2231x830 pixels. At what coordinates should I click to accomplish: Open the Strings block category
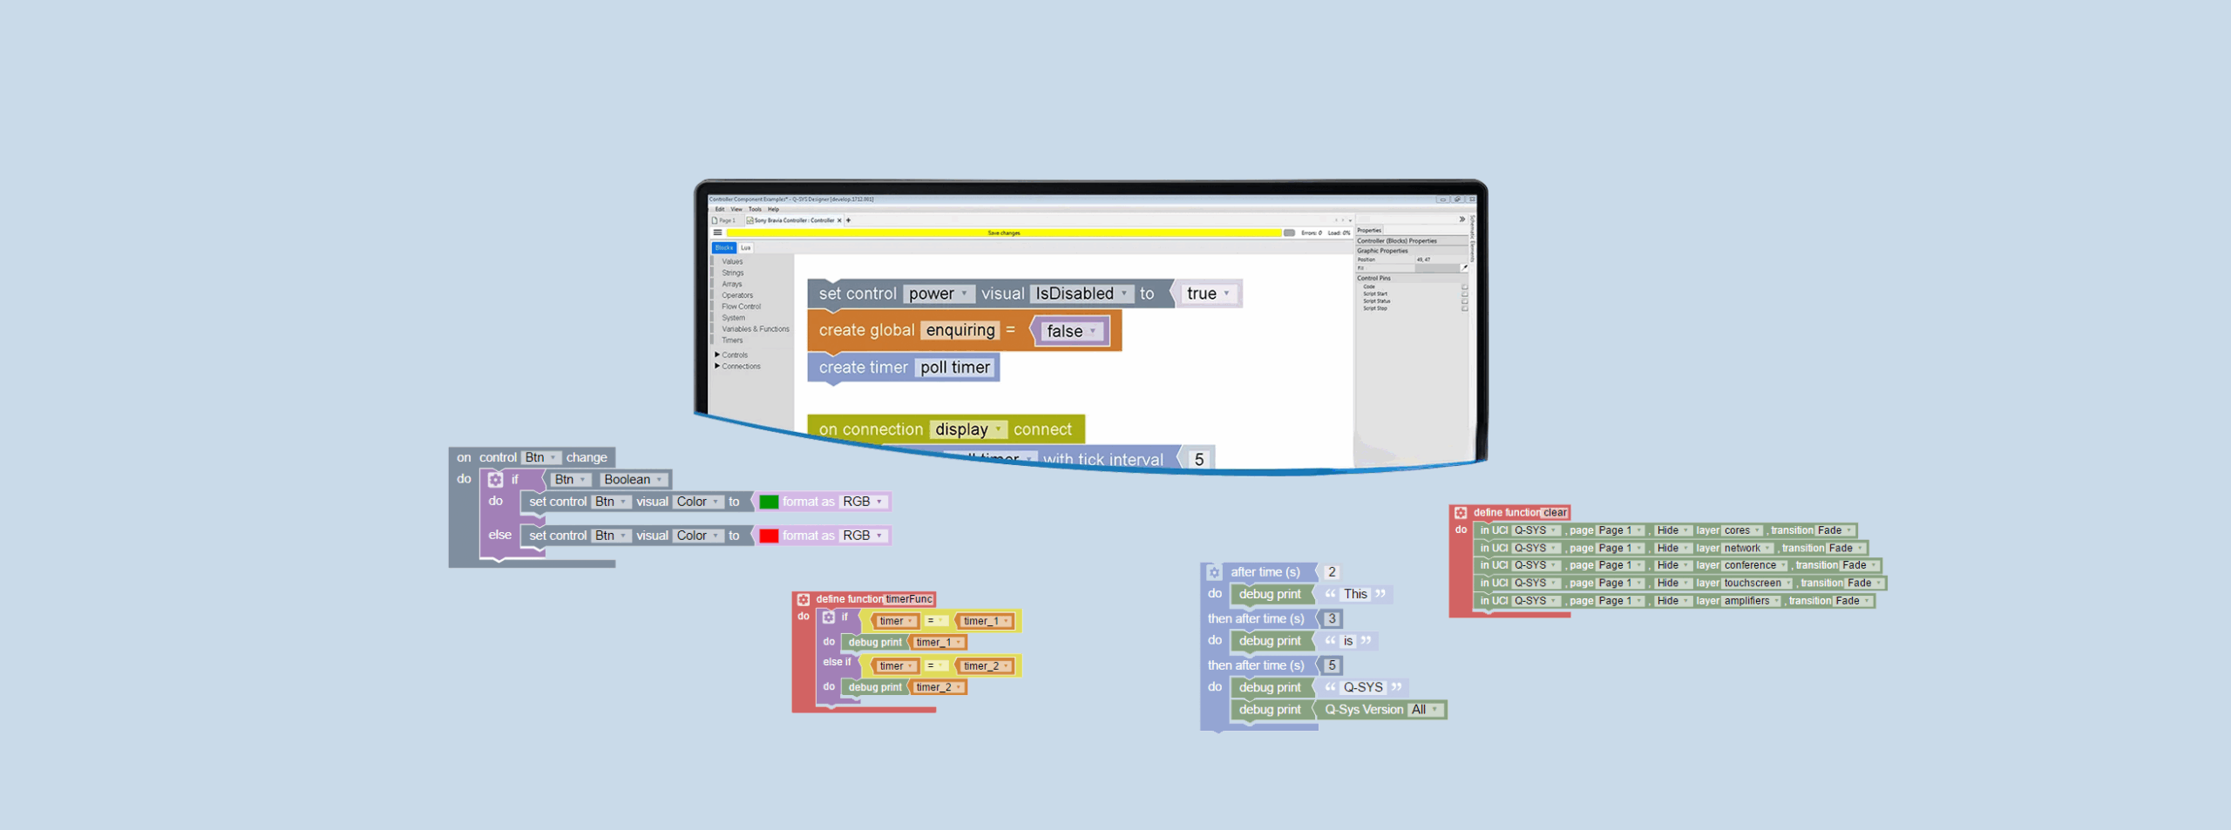732,273
